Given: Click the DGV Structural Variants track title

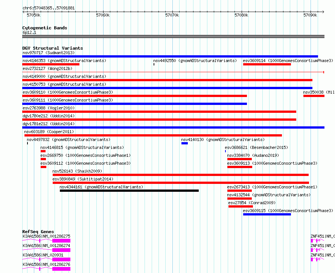Looking at the screenshot, I should (x=53, y=48).
